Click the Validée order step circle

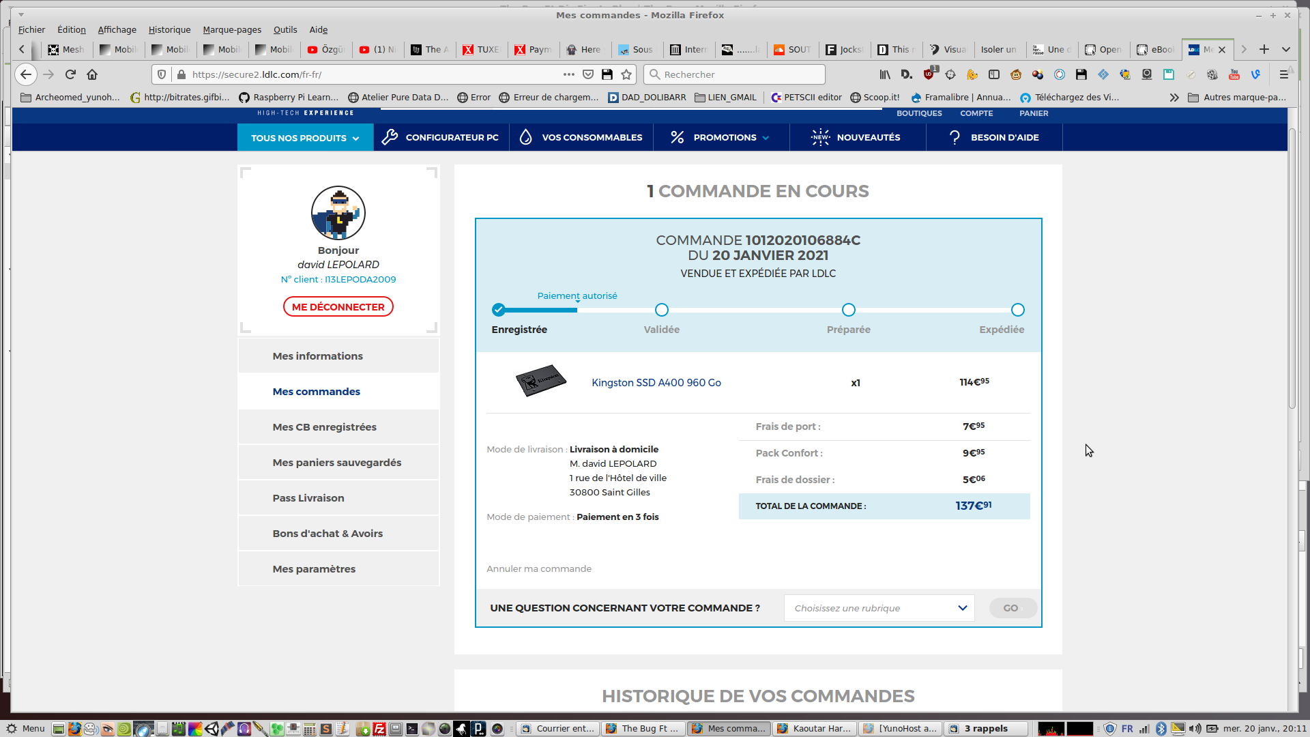click(661, 310)
